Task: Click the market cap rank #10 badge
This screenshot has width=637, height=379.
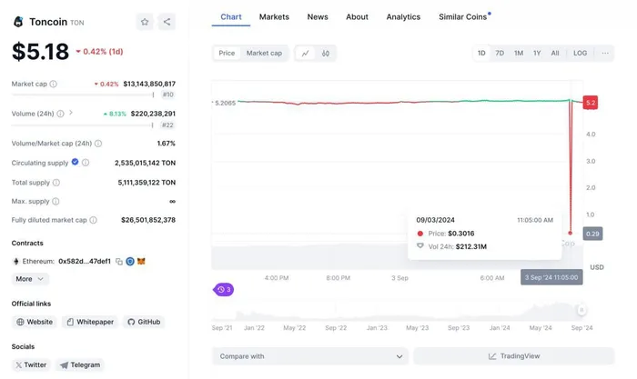Action: pos(167,95)
